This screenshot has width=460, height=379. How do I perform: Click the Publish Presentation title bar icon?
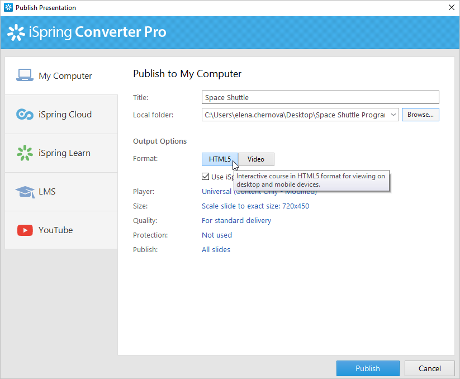[x=8, y=8]
